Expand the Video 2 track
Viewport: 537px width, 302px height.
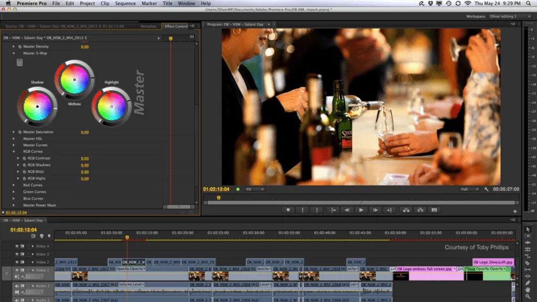[x=33, y=262]
